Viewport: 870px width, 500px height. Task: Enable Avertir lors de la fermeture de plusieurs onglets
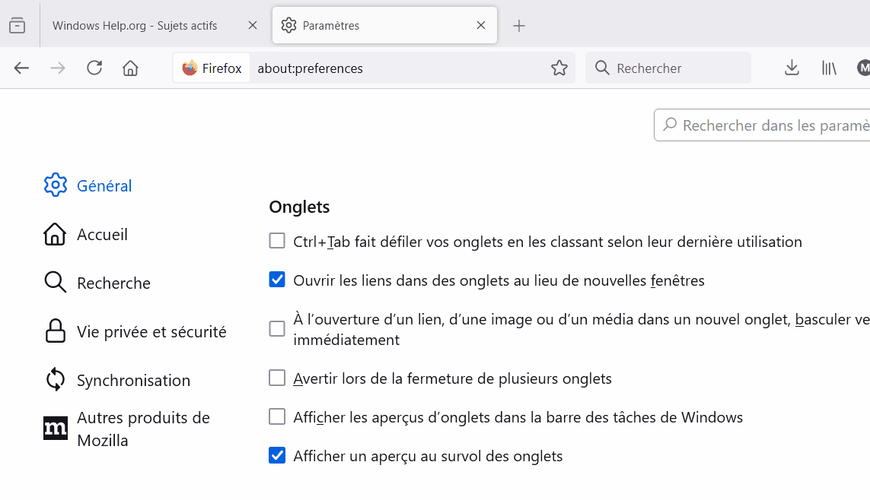tap(277, 378)
